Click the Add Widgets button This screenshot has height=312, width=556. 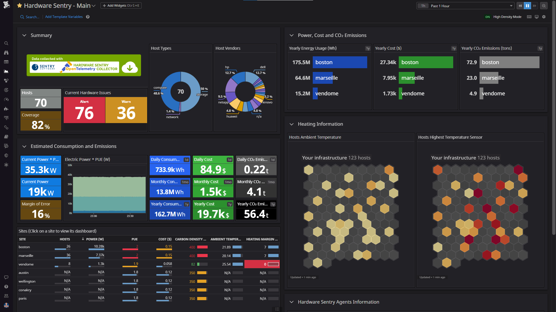coord(121,5)
